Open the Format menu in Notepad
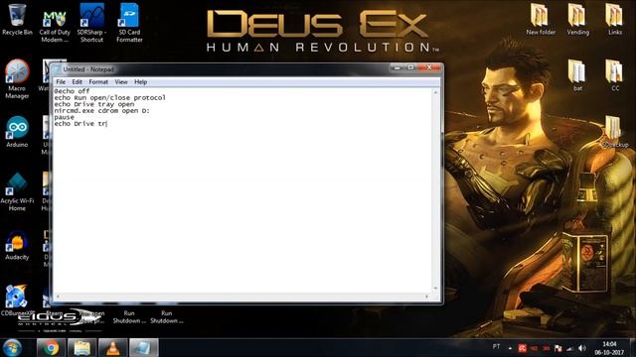The image size is (636, 357). tap(98, 81)
